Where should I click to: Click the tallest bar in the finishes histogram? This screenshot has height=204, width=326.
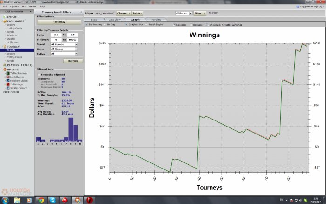coord(71,130)
